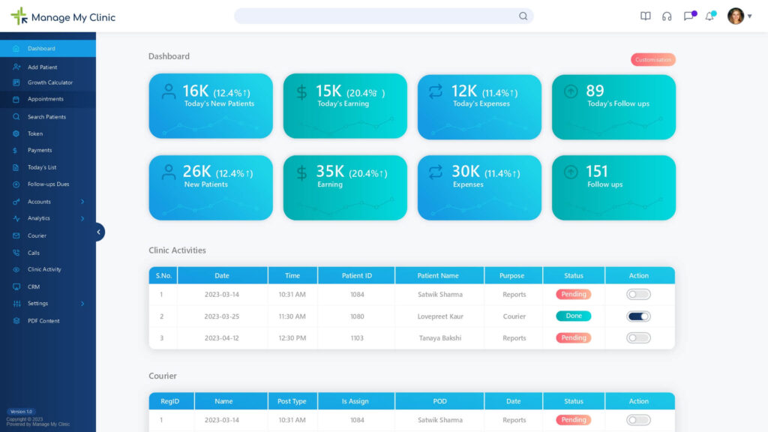Click the Customisation button
Screen dimensions: 768x432
tap(652, 58)
